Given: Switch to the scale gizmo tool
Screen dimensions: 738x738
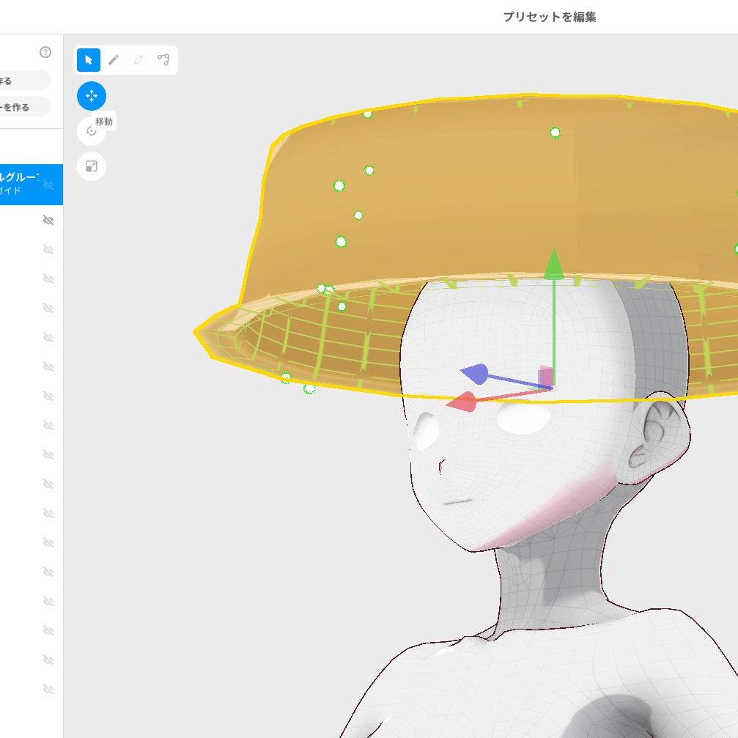Looking at the screenshot, I should point(92,166).
